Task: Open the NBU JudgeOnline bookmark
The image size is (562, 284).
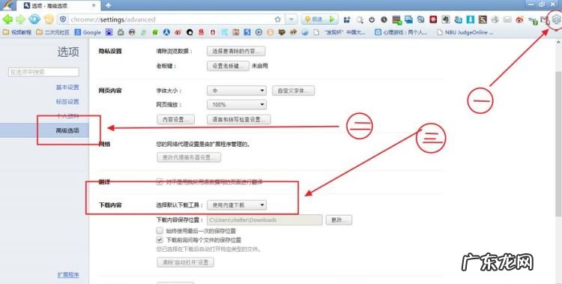Action: [465, 32]
